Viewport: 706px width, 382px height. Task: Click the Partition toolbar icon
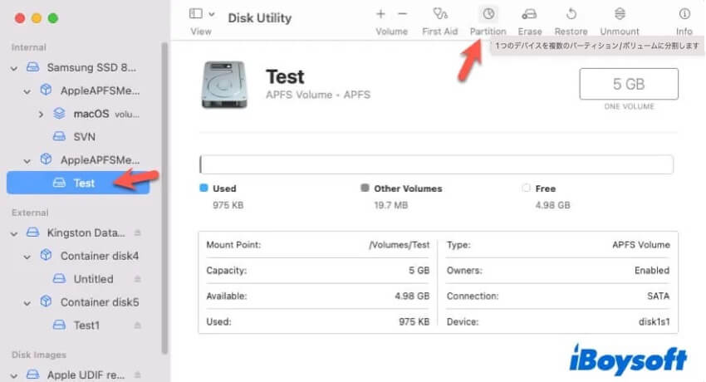(x=488, y=14)
